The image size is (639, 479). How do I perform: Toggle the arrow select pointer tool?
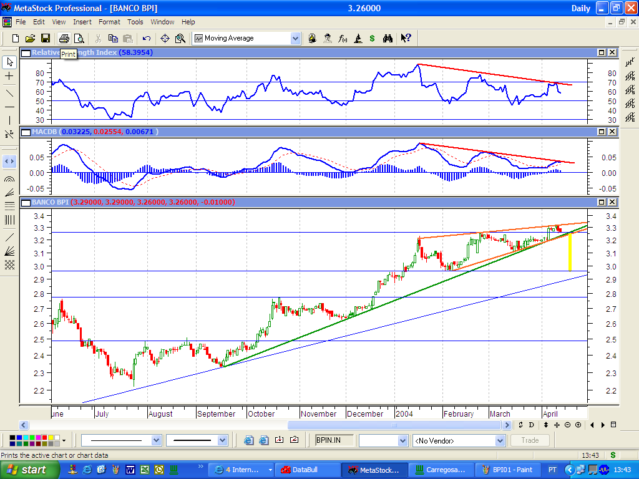[x=9, y=62]
